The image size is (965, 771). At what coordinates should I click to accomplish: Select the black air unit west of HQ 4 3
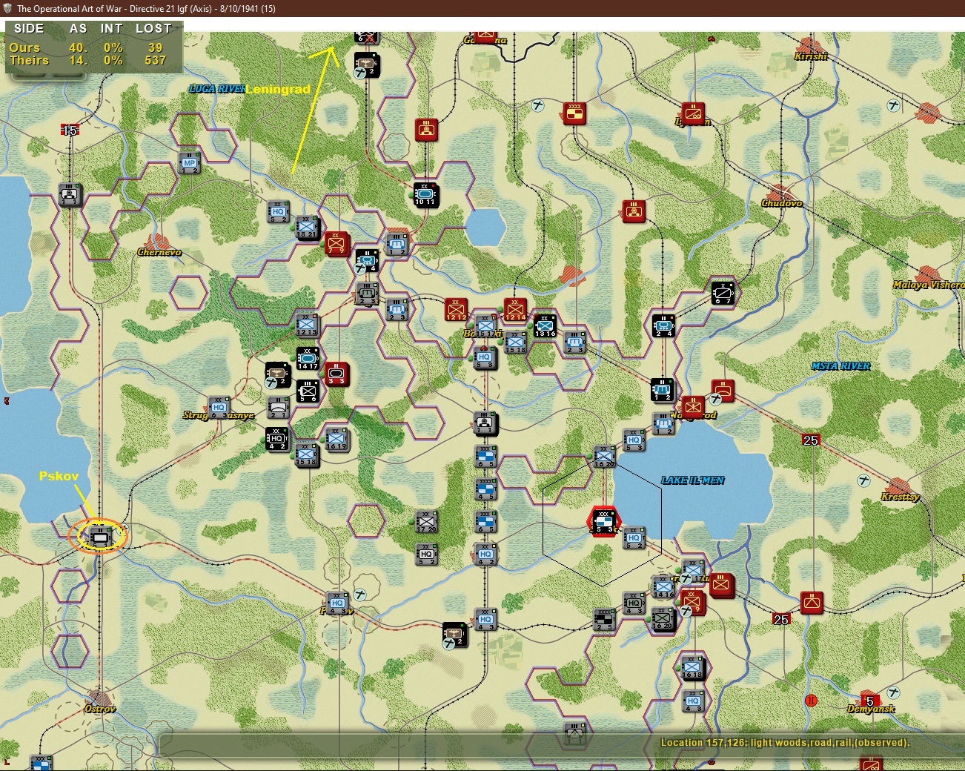click(x=454, y=635)
